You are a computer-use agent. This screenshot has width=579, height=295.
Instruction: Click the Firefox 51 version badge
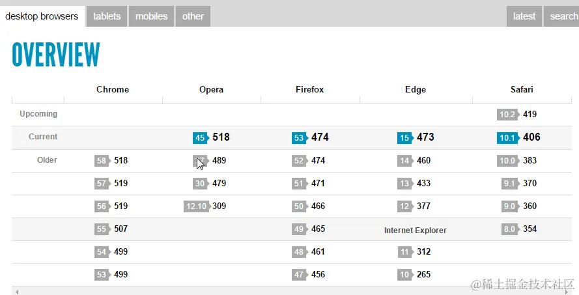pos(300,184)
